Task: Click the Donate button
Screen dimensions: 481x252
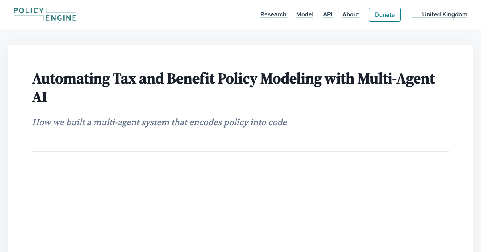Action: 385,14
